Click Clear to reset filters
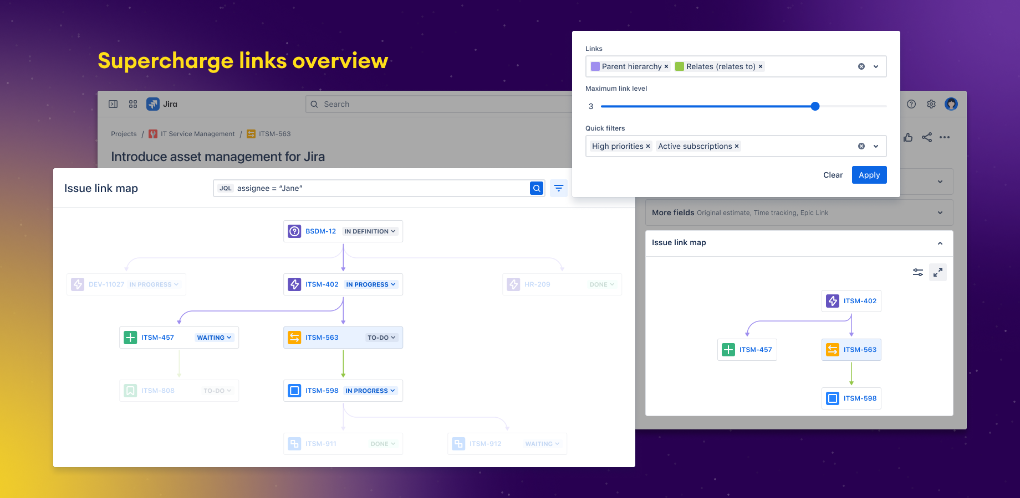Screen dimensions: 1020x498 click(x=833, y=175)
